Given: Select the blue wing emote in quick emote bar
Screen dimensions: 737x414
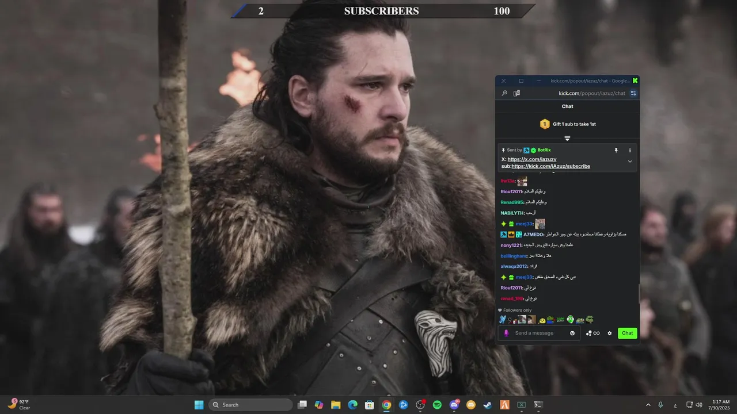Looking at the screenshot, I should 502,320.
